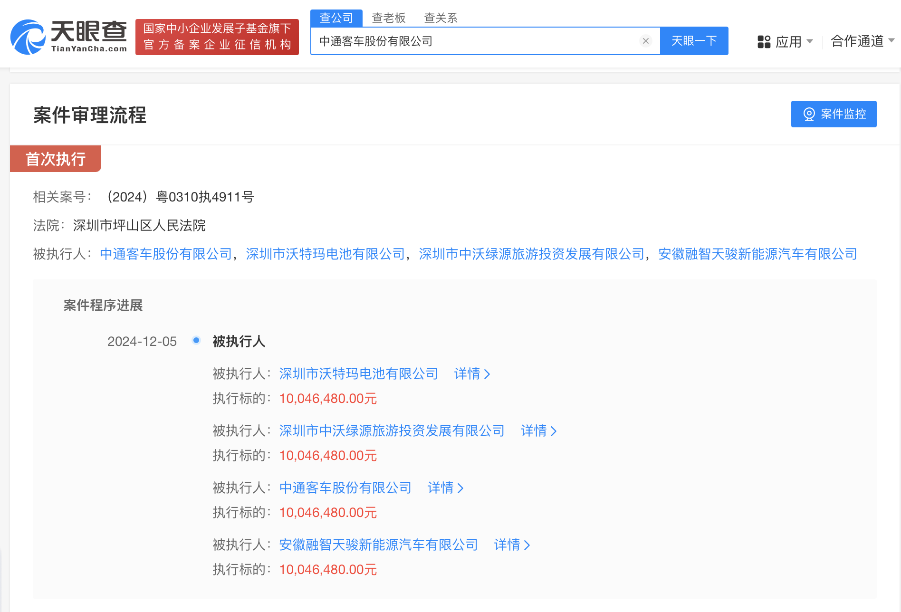Click the apps grid icon beside 应用
Screen dimensions: 901x612
coord(764,42)
